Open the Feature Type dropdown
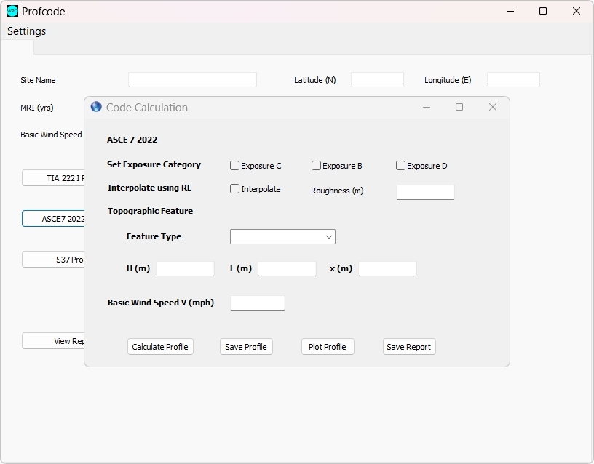This screenshot has width=594, height=464. click(x=282, y=237)
